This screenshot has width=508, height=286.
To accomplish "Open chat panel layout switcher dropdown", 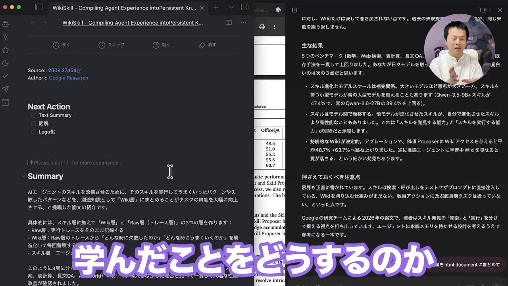I will point(486,10).
